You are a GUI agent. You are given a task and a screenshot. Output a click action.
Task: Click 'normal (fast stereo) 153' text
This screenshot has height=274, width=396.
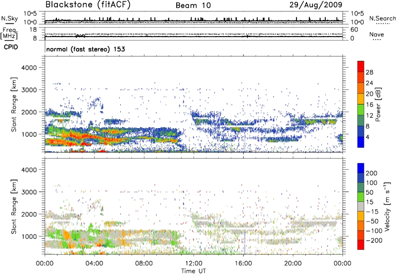86,49
